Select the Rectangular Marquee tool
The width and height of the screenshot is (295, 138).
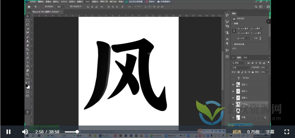[27, 20]
